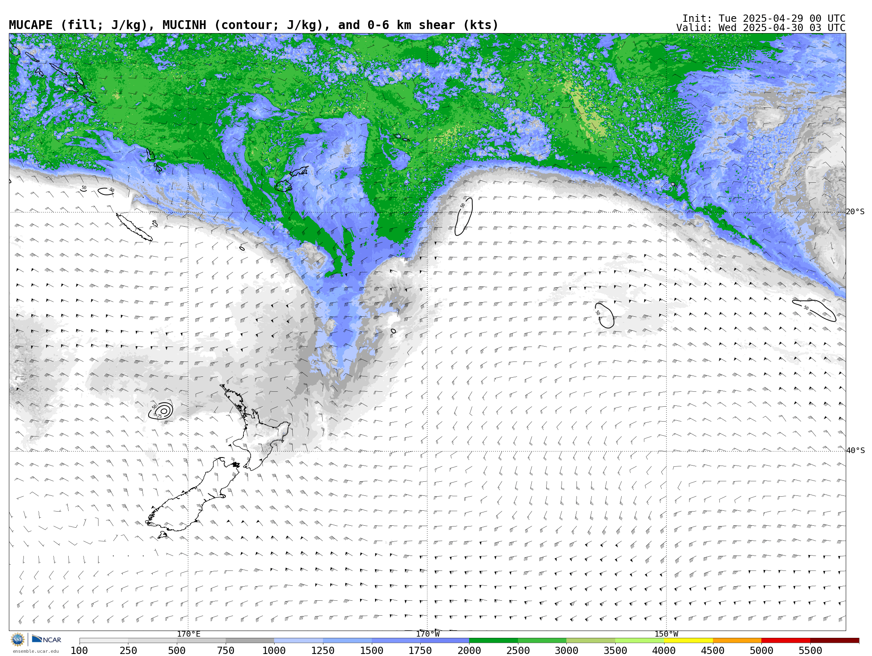Screen dimensions: 872x656
Task: Open the ensemble.ucar.edu link text
Action: (x=36, y=651)
